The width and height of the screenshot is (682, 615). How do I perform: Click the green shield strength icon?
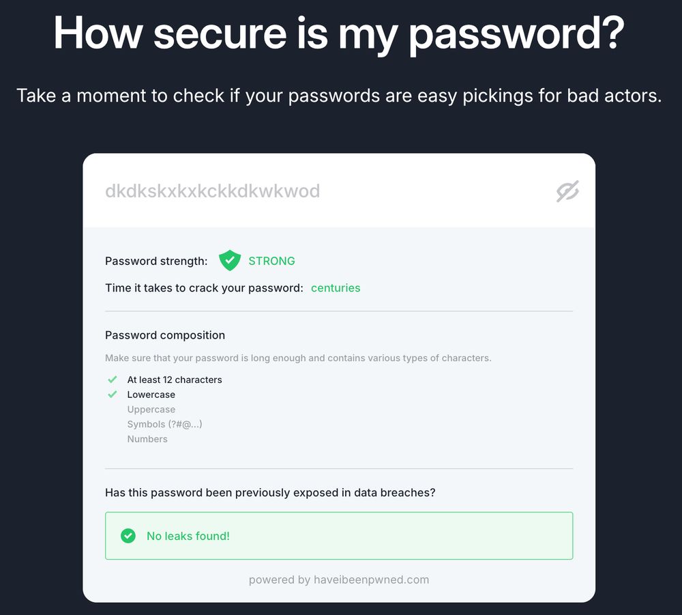[x=230, y=260]
